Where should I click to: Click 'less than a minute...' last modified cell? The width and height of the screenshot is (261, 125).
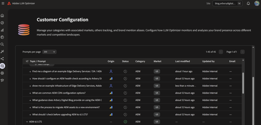185,86
